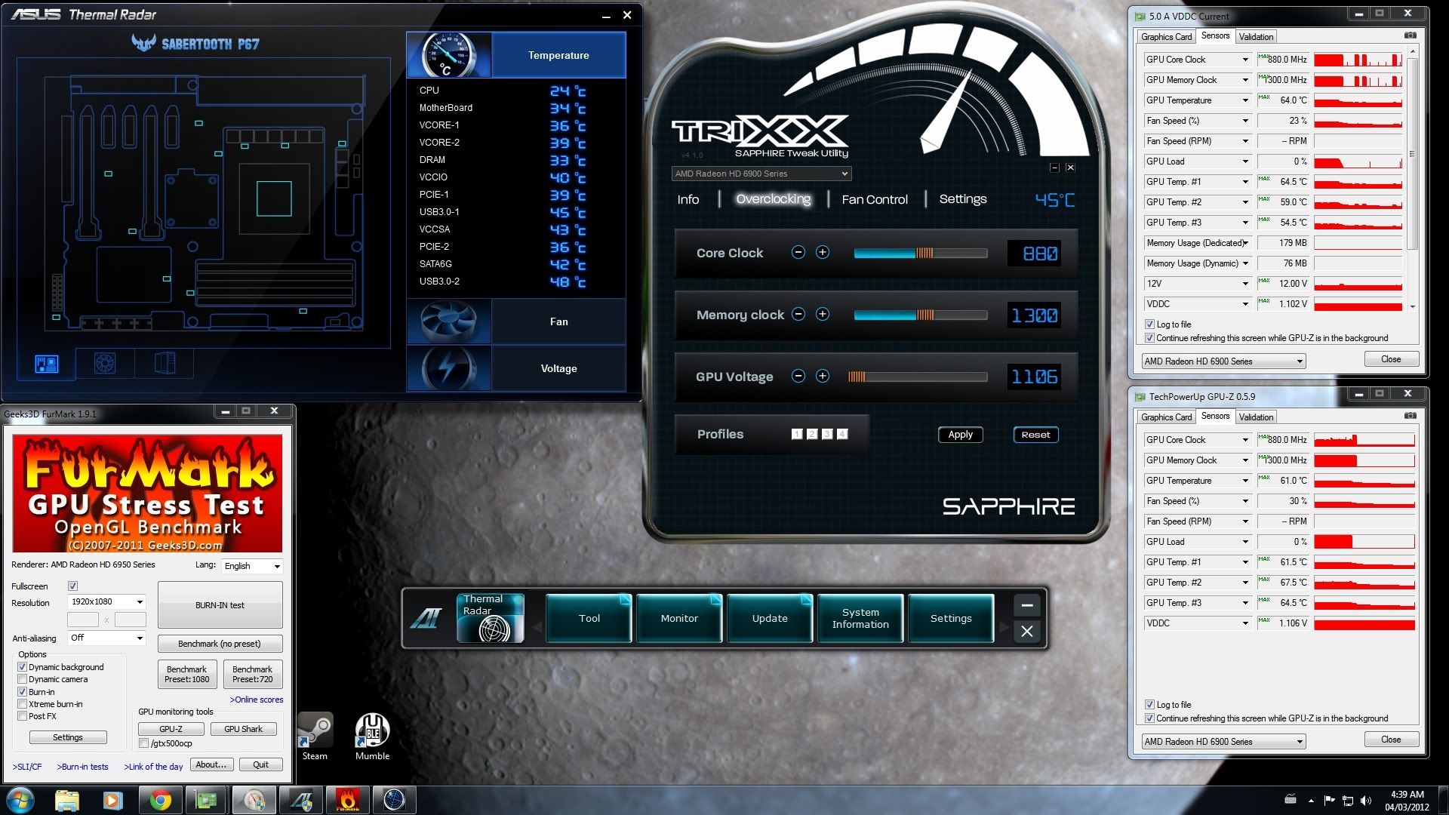This screenshot has height=815, width=1449.
Task: Enable Xtreme burn-in option
Action: (x=22, y=704)
